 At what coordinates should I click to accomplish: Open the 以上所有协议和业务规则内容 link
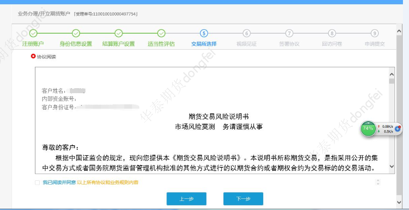point(108,183)
